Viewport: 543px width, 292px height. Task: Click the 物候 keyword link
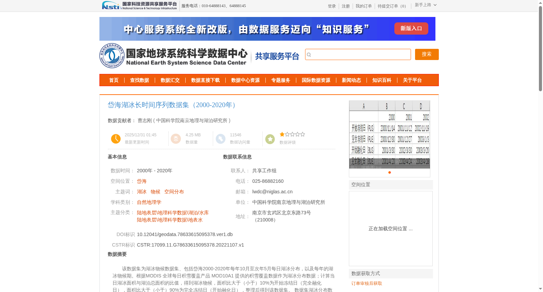point(155,192)
